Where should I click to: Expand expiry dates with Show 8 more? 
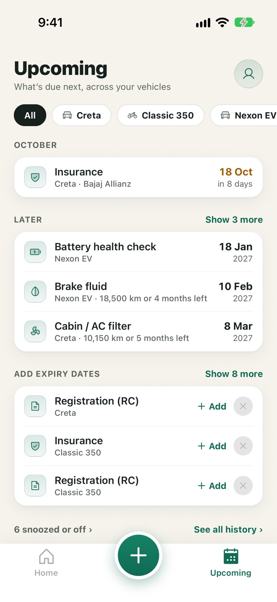click(x=234, y=374)
